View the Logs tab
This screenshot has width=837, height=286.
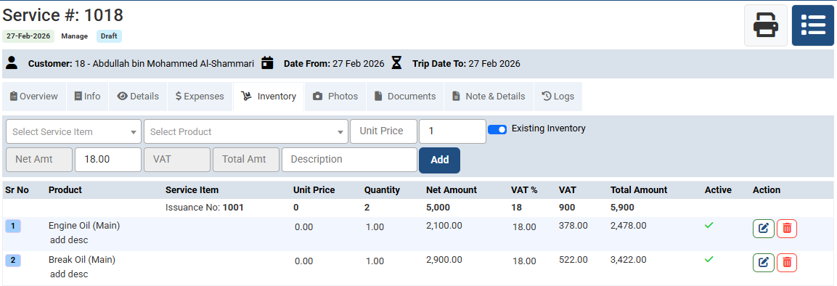point(558,97)
